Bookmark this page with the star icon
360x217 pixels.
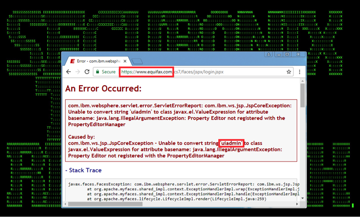(289, 72)
